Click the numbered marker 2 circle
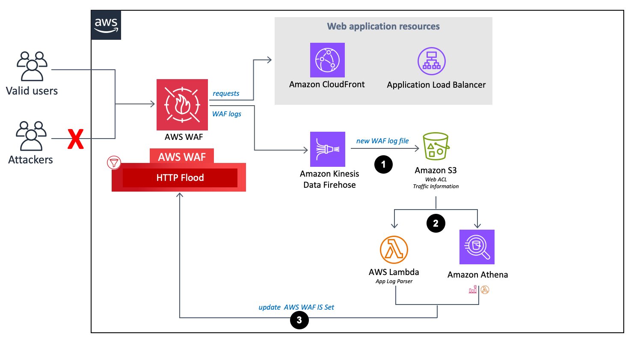The height and width of the screenshot is (349, 643). [436, 223]
